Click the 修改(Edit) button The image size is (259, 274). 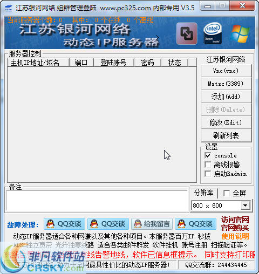tap(226, 122)
